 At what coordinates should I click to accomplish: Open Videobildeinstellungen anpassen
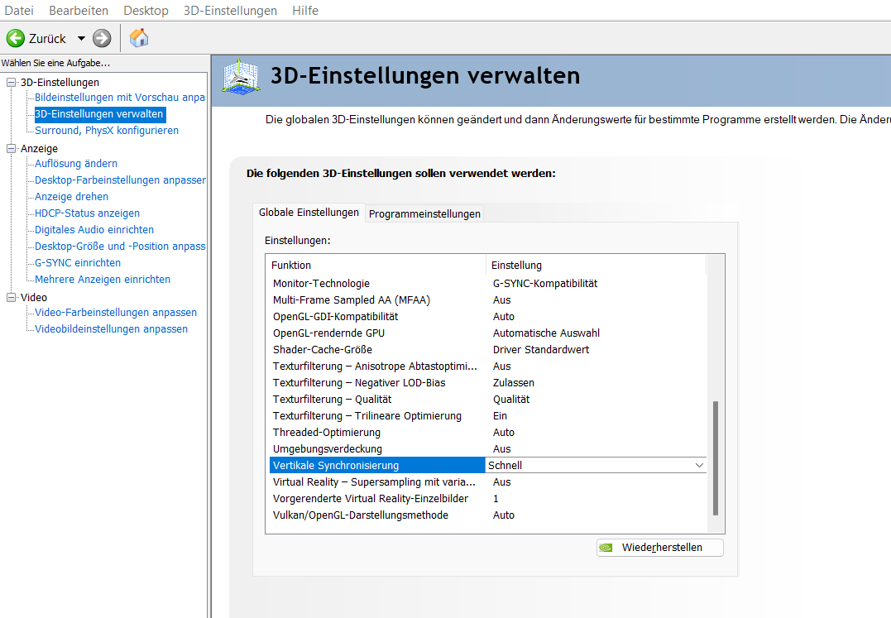click(x=112, y=329)
